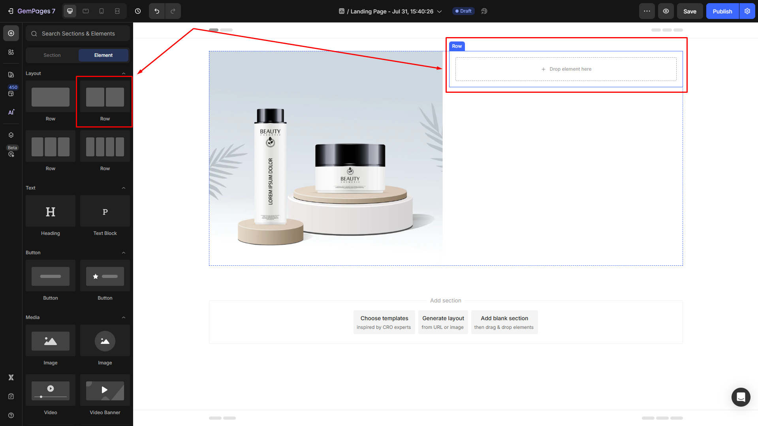Click Add blank section
This screenshot has height=426, width=758.
pos(504,322)
